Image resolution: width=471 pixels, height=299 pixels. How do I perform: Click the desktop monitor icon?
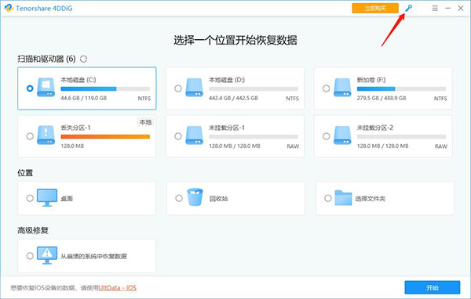pyautogui.click(x=47, y=197)
